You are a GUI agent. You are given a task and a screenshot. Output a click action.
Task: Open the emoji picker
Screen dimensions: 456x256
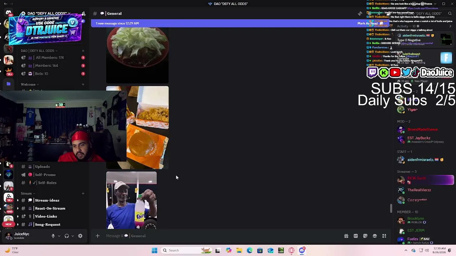coord(375,236)
